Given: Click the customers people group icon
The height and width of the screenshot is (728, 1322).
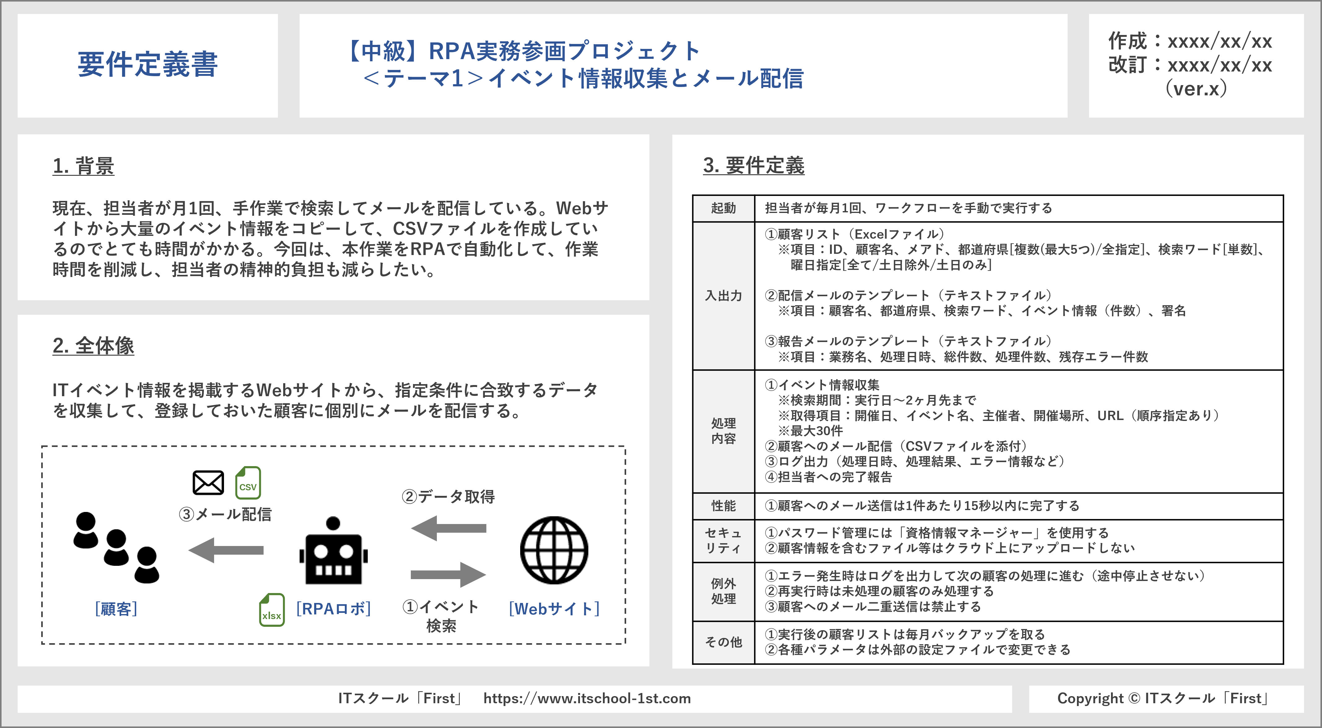Looking at the screenshot, I should (116, 548).
